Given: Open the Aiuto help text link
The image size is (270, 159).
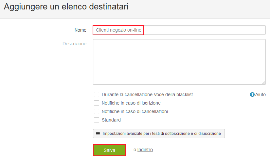Looking at the screenshot, I should click(x=261, y=94).
